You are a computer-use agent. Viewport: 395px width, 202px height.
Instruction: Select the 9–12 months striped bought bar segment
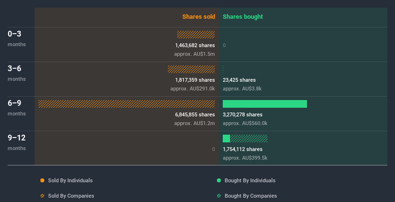click(x=249, y=139)
